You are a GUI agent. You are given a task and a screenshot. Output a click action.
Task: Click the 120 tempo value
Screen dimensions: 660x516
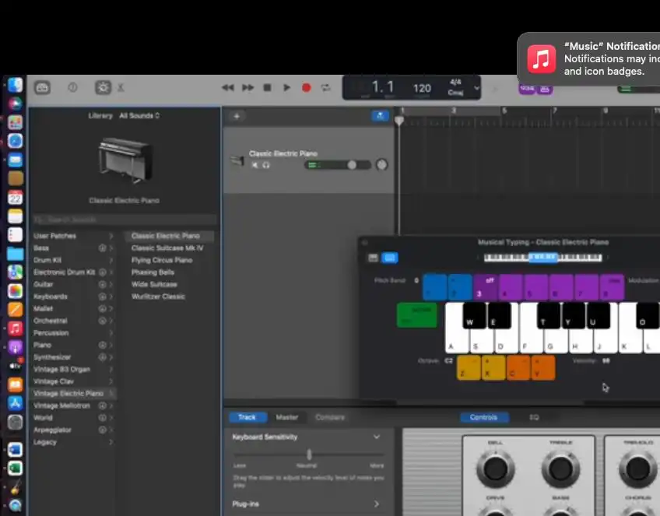pyautogui.click(x=422, y=88)
